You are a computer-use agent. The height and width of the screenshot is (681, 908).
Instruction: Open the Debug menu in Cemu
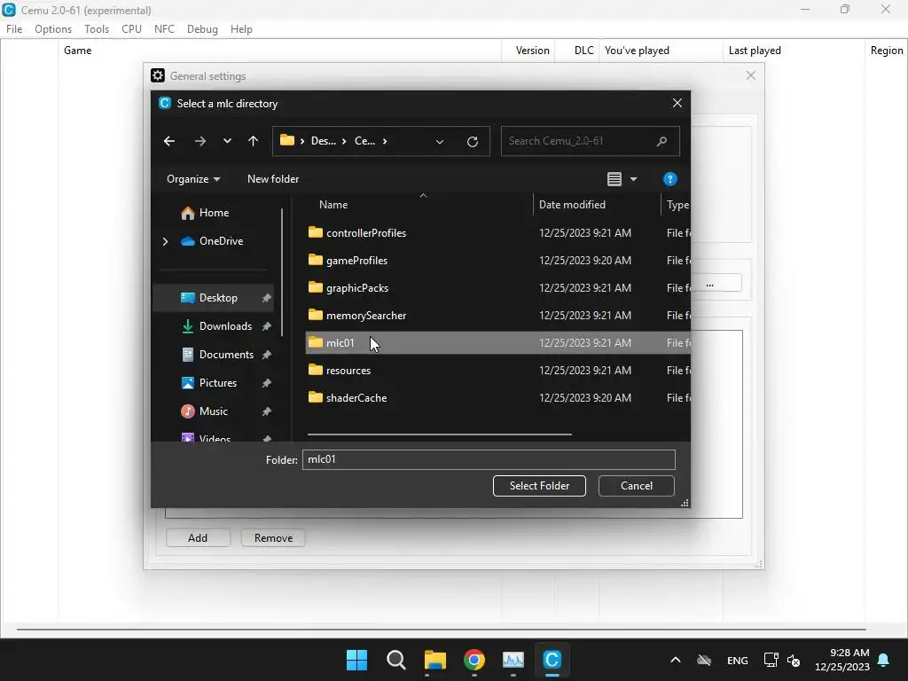pos(202,29)
